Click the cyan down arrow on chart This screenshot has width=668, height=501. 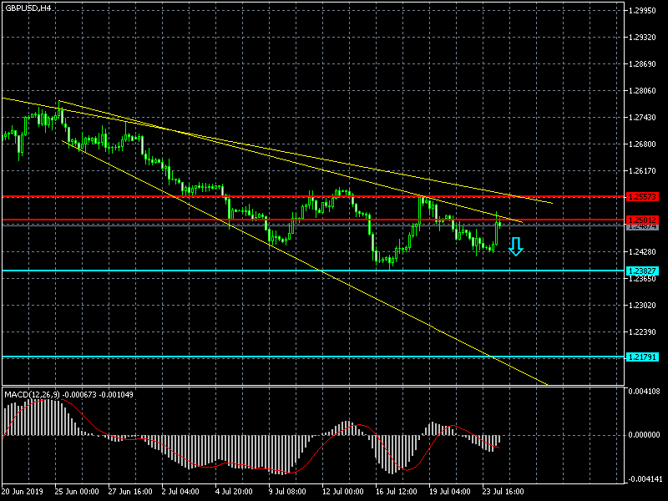point(516,246)
